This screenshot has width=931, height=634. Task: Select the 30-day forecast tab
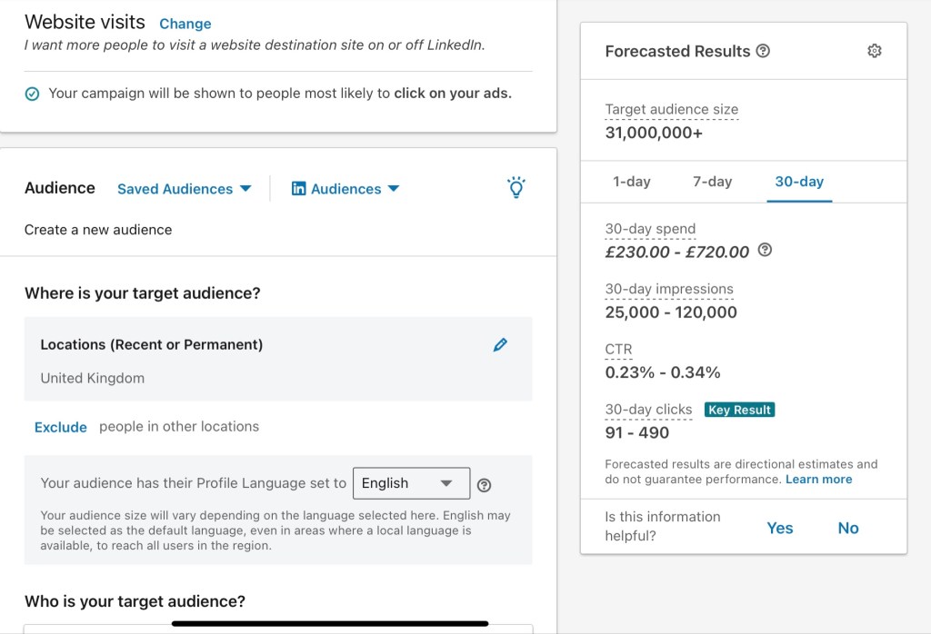click(x=799, y=182)
